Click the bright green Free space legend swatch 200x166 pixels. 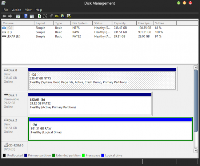[x=83, y=155]
